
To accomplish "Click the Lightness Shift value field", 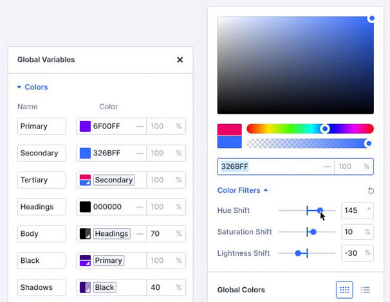I will coord(351,253).
